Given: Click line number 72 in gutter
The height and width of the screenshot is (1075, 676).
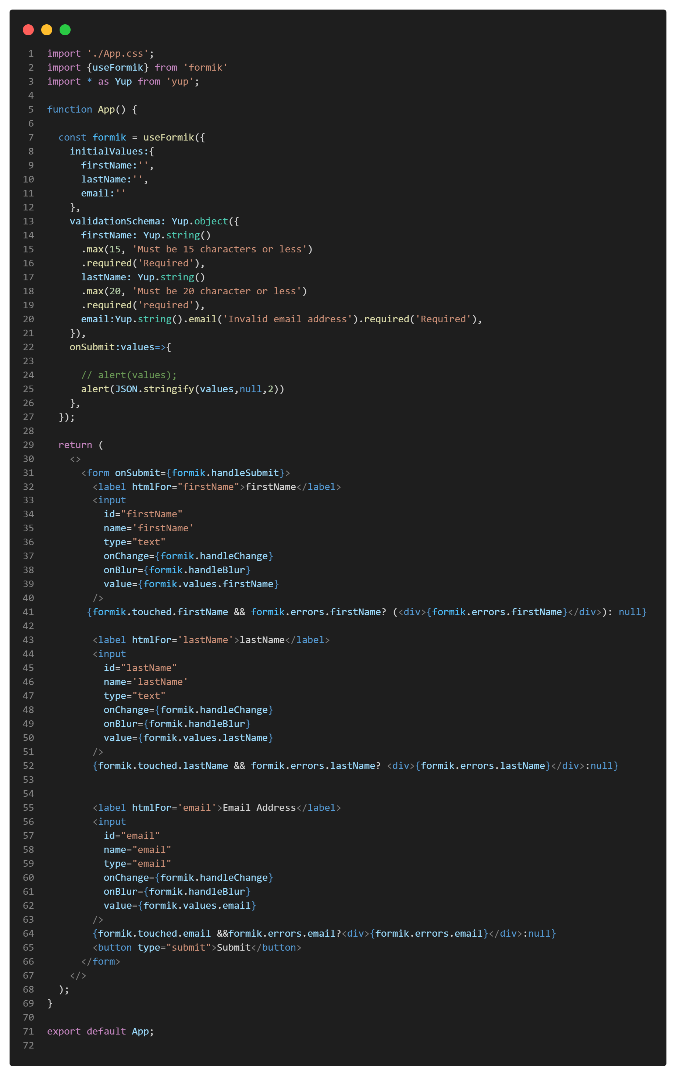Looking at the screenshot, I should [x=29, y=1046].
